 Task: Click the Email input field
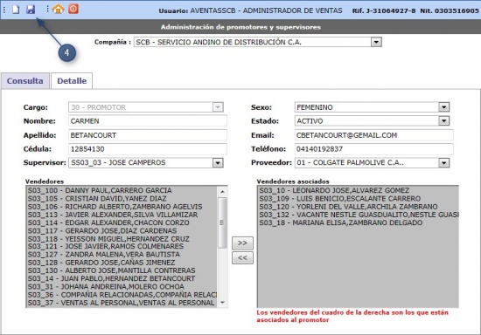coord(374,135)
